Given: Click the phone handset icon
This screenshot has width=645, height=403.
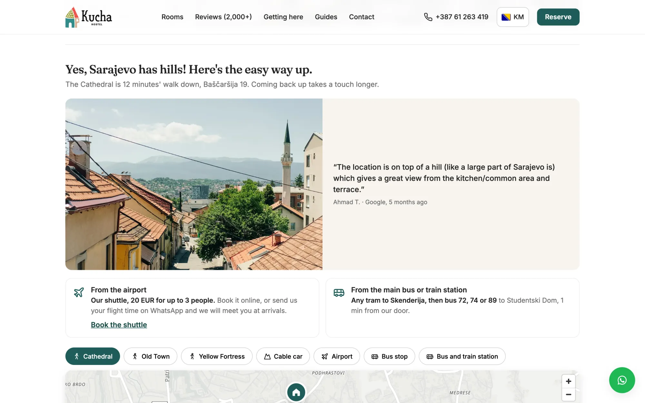Looking at the screenshot, I should click(x=428, y=17).
